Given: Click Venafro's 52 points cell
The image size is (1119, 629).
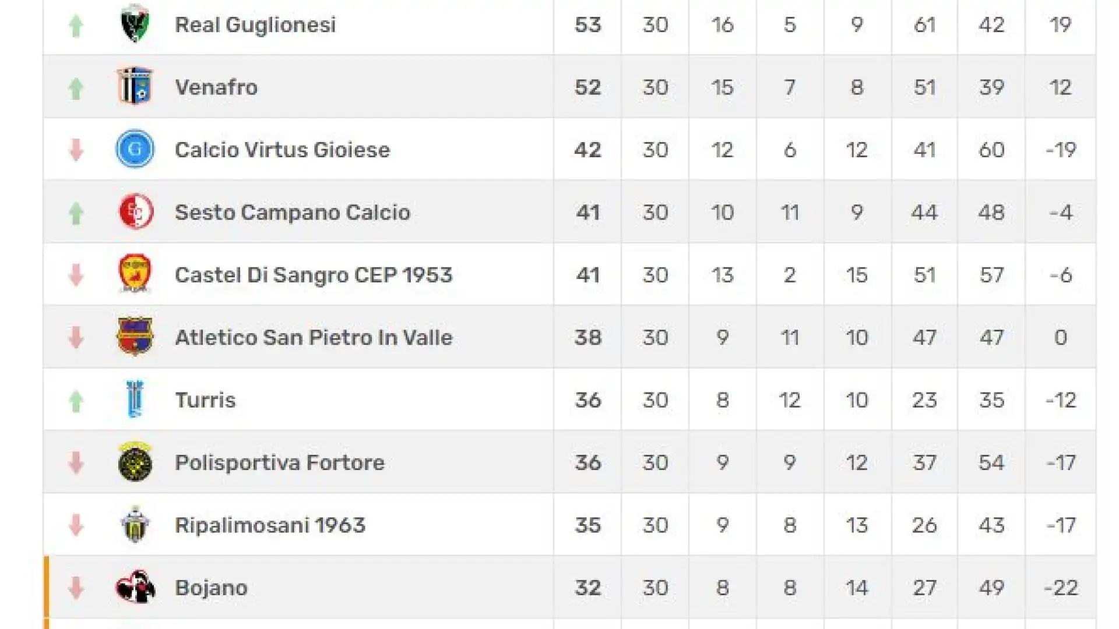Looking at the screenshot, I should (587, 87).
